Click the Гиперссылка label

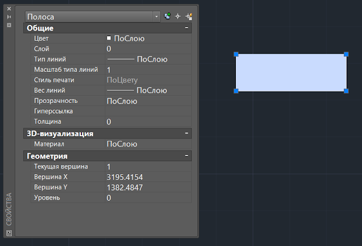(x=53, y=111)
